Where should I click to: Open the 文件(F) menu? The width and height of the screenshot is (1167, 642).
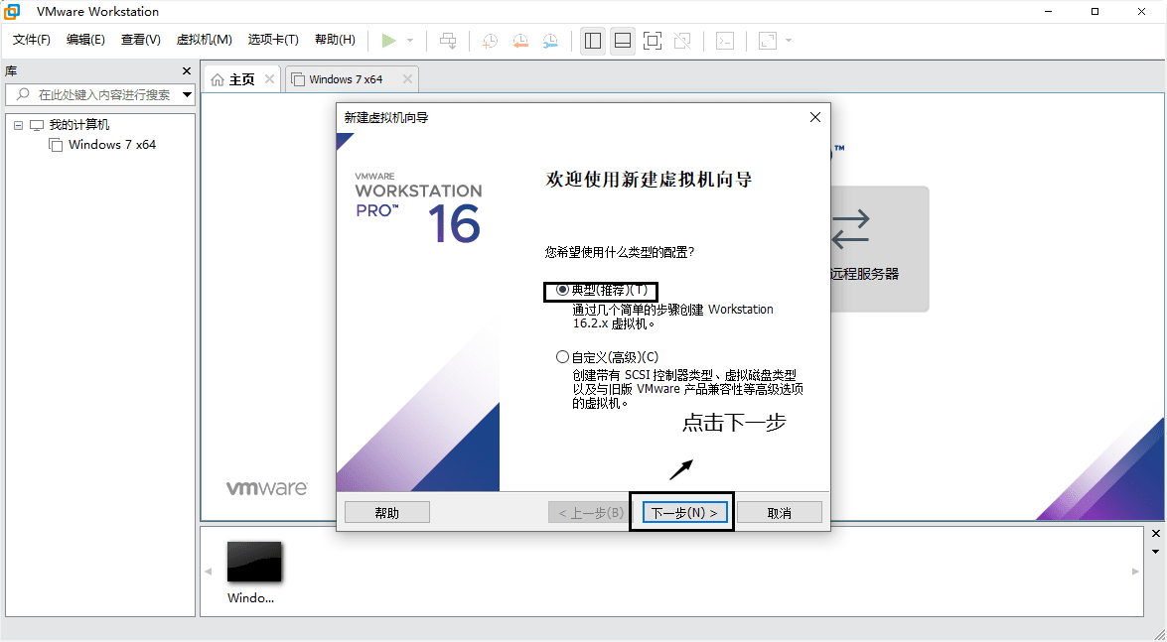[32, 40]
